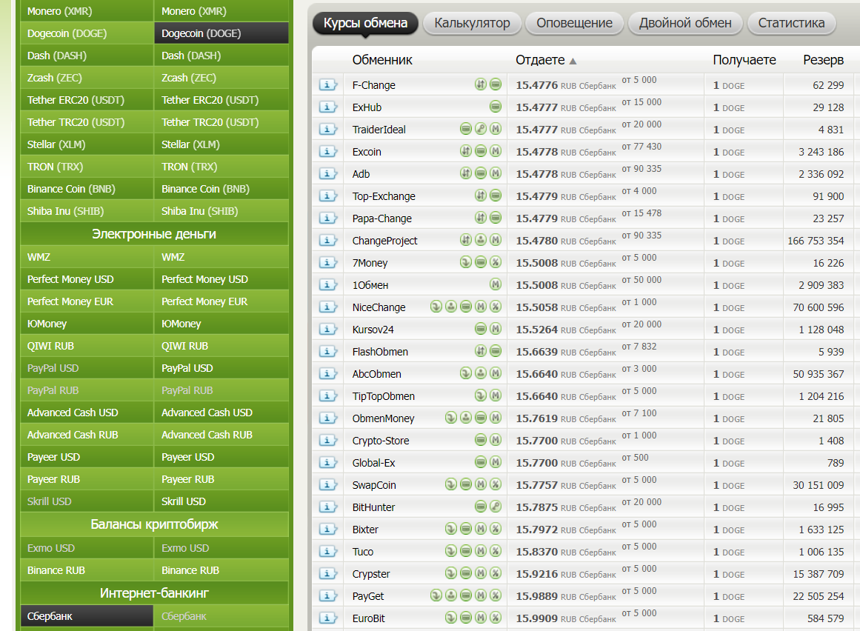Sort by the Резерв column header

point(823,60)
